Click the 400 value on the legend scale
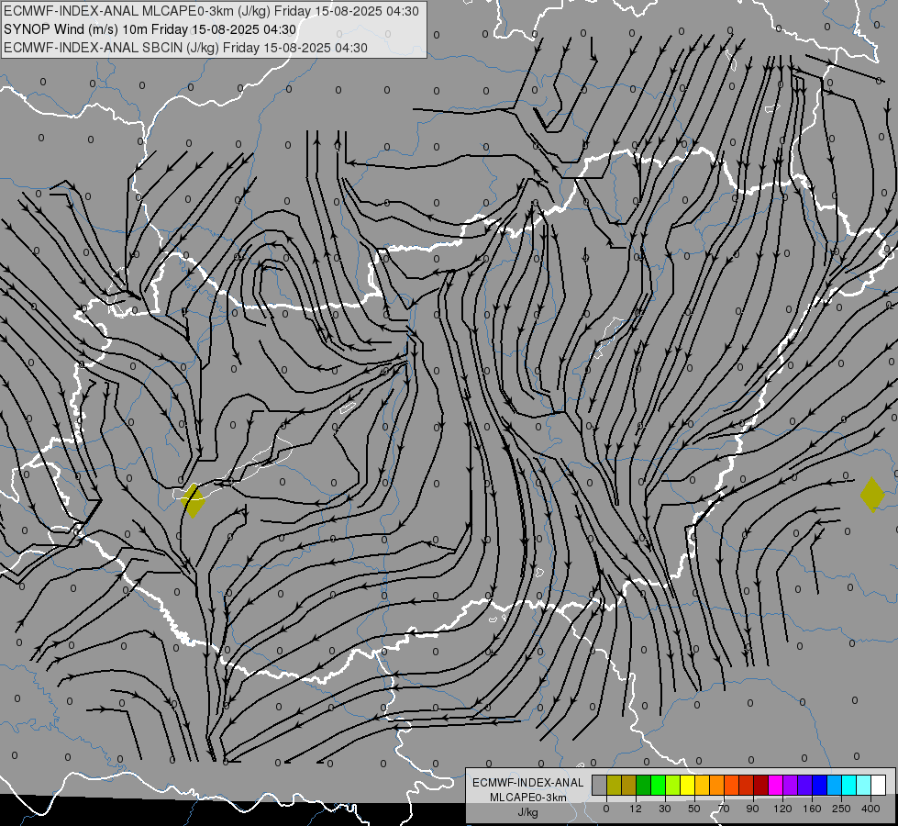Image resolution: width=898 pixels, height=826 pixels. (x=870, y=809)
